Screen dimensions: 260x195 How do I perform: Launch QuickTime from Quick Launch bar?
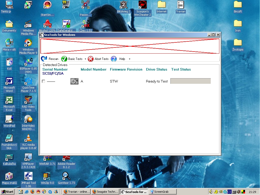pyautogui.click(x=50, y=192)
